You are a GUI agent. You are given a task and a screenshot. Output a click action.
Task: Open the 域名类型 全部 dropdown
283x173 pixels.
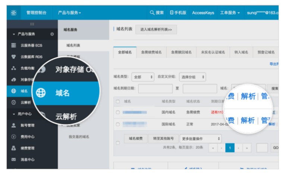pos(143,77)
